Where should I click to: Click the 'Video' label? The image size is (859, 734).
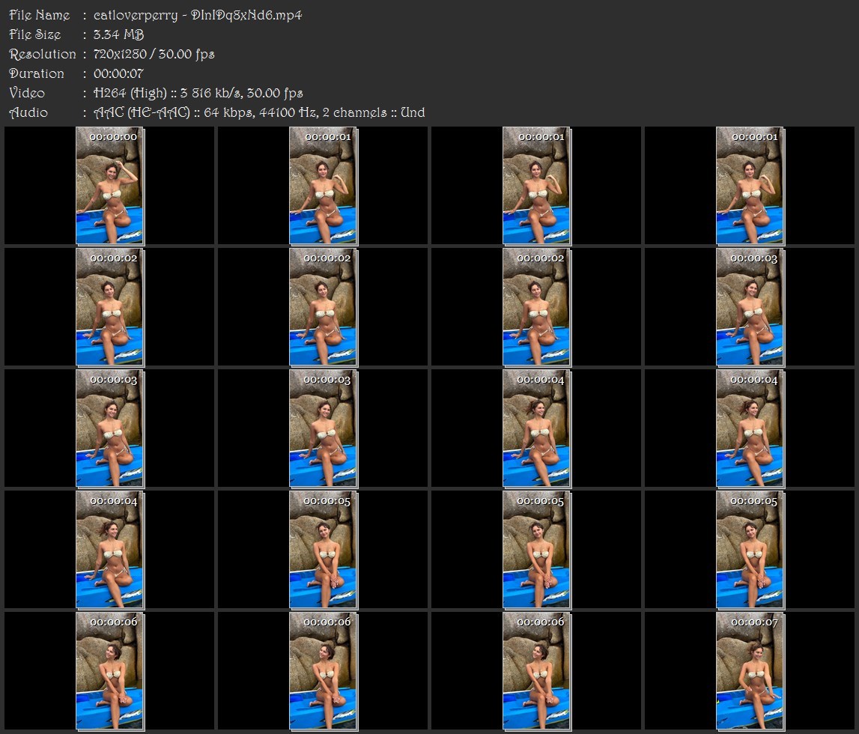click(27, 93)
